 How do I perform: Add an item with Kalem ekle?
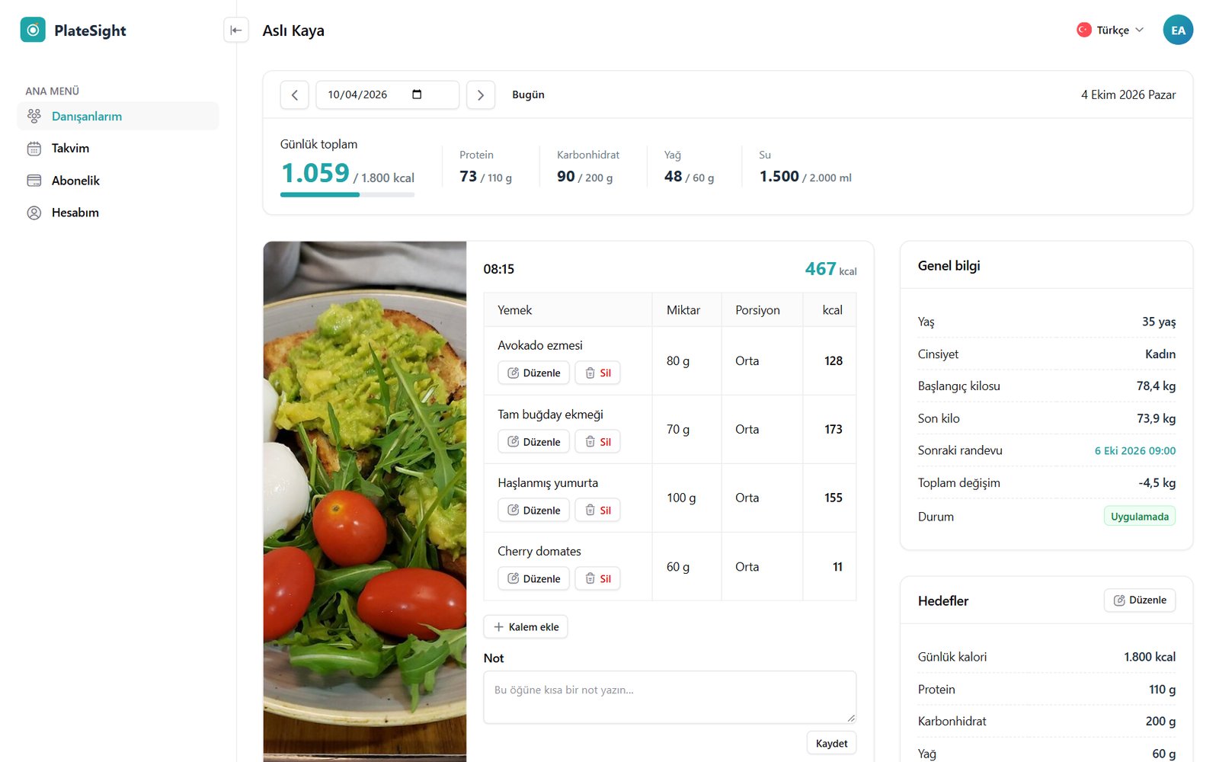(x=526, y=626)
